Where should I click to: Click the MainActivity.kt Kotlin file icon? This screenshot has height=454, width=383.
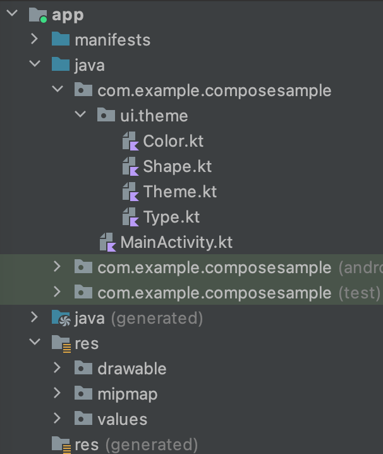[x=107, y=242]
